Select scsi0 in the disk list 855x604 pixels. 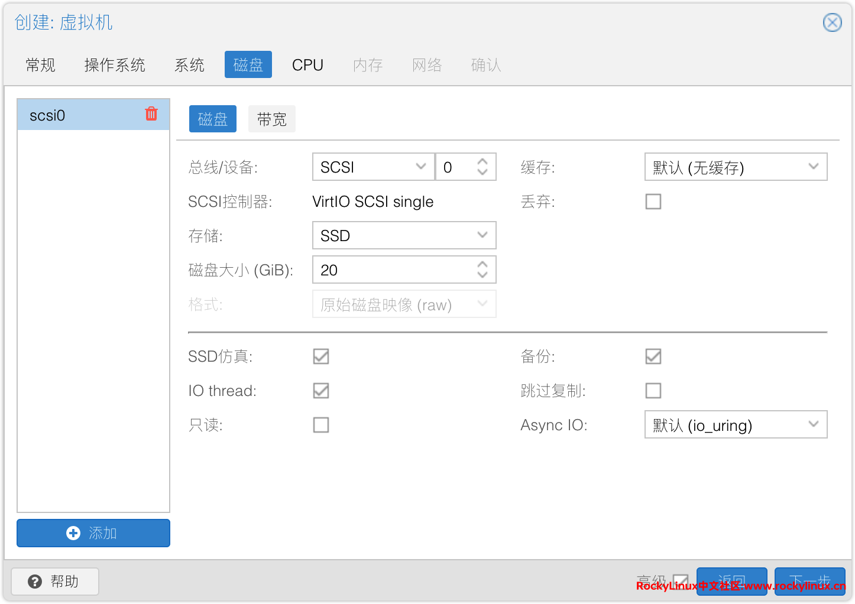pyautogui.click(x=77, y=115)
